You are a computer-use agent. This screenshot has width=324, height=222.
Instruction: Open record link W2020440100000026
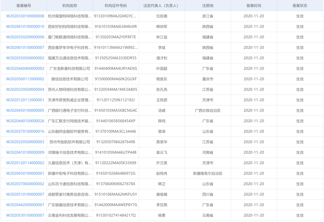(x=25, y=121)
